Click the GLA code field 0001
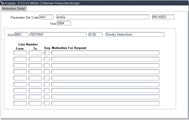 coord(21,34)
